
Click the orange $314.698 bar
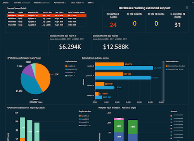click(x=97, y=94)
